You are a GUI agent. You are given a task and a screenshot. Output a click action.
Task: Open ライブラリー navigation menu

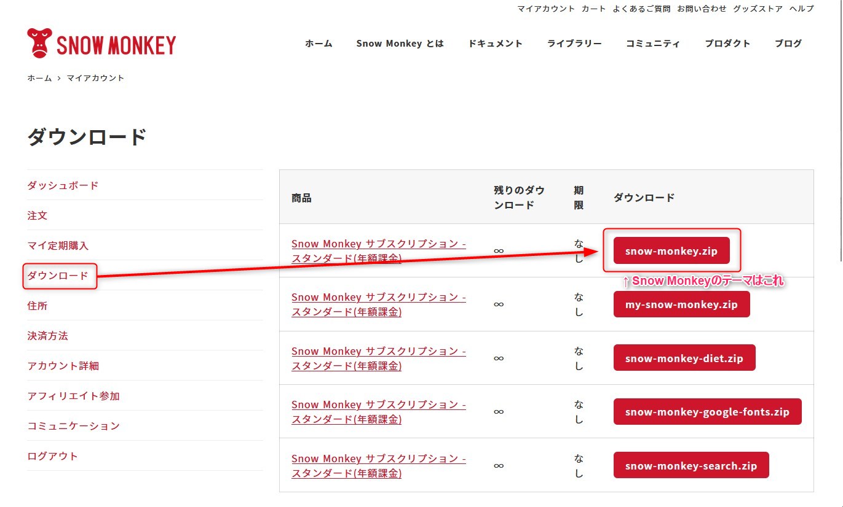pyautogui.click(x=574, y=44)
